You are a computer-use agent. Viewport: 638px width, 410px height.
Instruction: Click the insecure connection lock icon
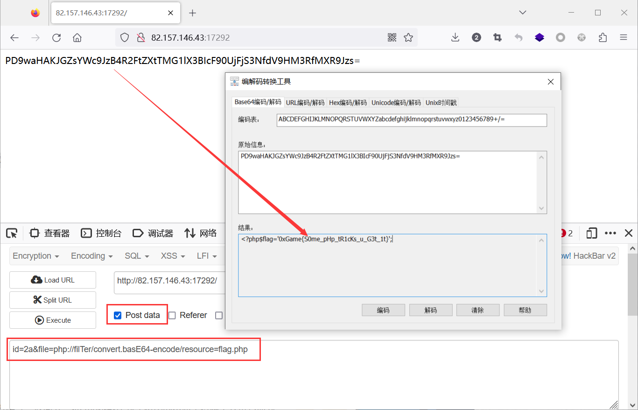pos(140,38)
